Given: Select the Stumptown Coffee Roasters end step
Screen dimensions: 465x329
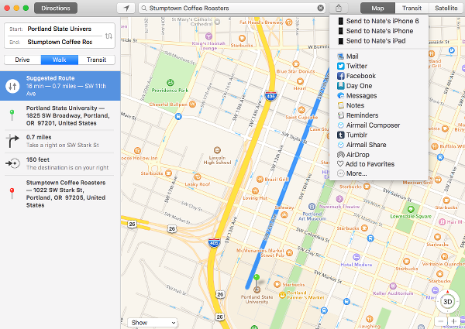Looking at the screenshot, I should point(60,194).
